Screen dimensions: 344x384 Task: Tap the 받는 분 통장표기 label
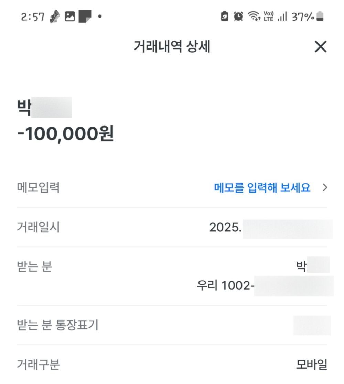57,325
